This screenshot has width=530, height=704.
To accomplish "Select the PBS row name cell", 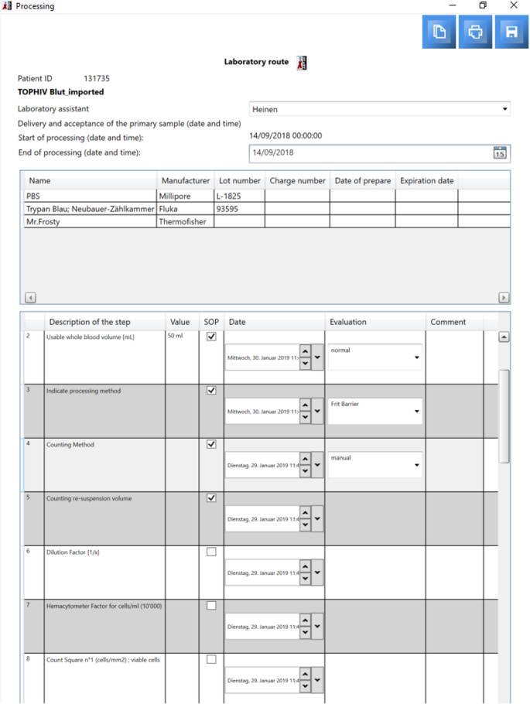I will (x=91, y=197).
